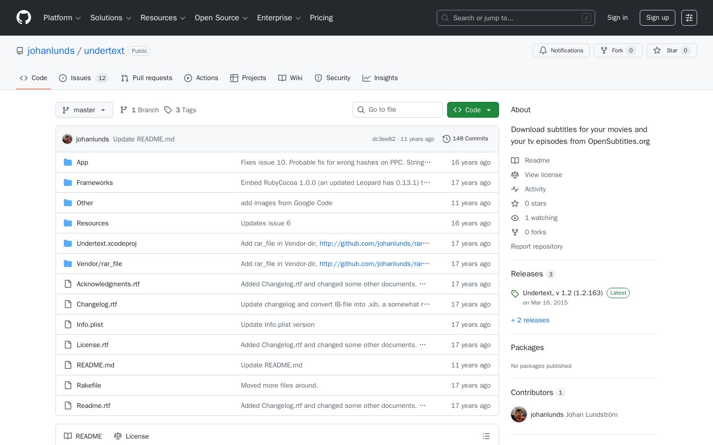Click the stars icon in About
The width and height of the screenshot is (713, 445).
click(515, 204)
